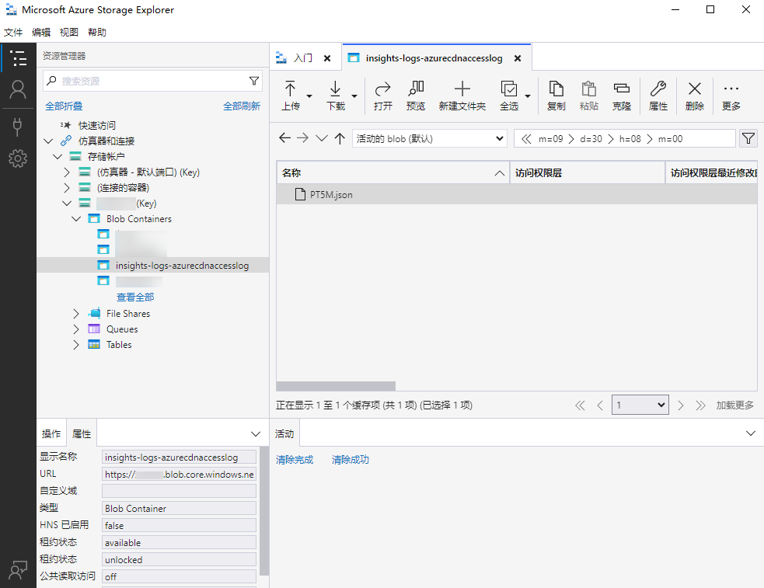Collapse the Blob Containers tree node

point(76,219)
